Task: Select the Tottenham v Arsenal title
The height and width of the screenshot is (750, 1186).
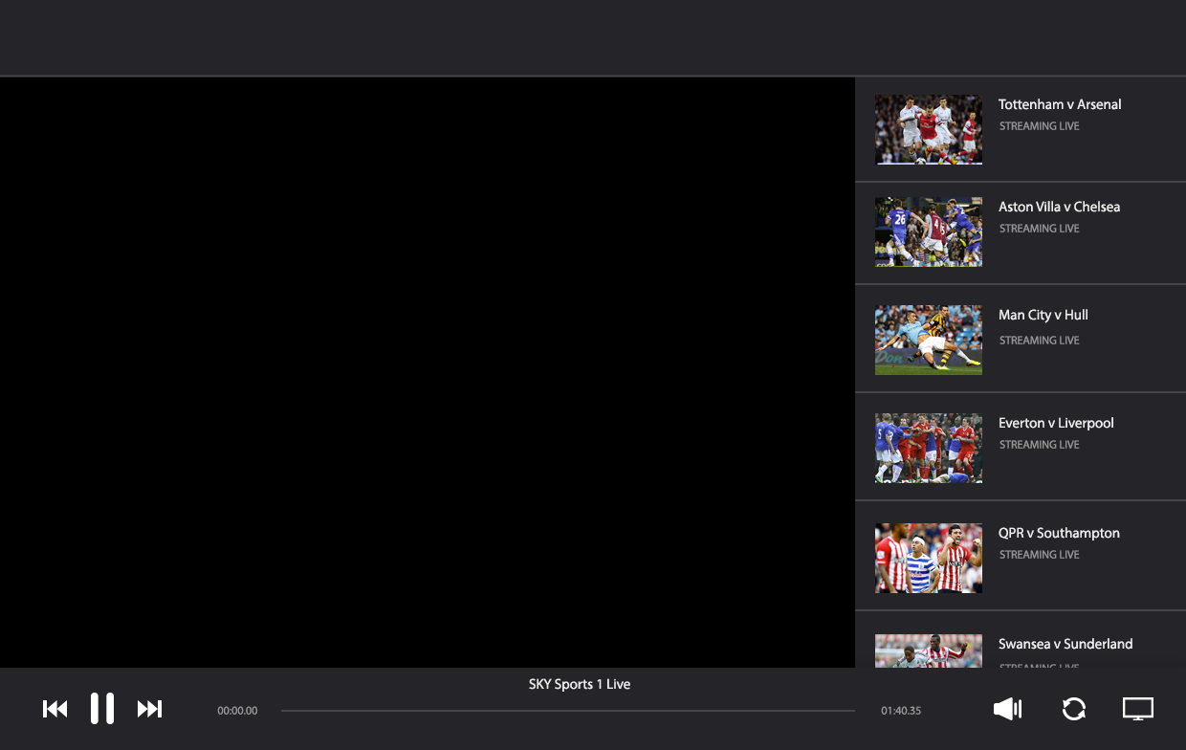Action: pyautogui.click(x=1060, y=104)
